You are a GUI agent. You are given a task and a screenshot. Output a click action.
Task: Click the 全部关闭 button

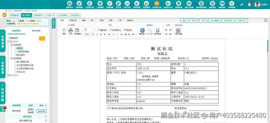coord(242,21)
